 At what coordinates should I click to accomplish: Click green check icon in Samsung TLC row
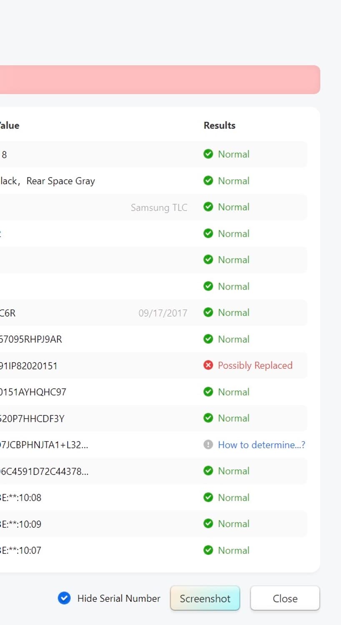[x=208, y=207]
